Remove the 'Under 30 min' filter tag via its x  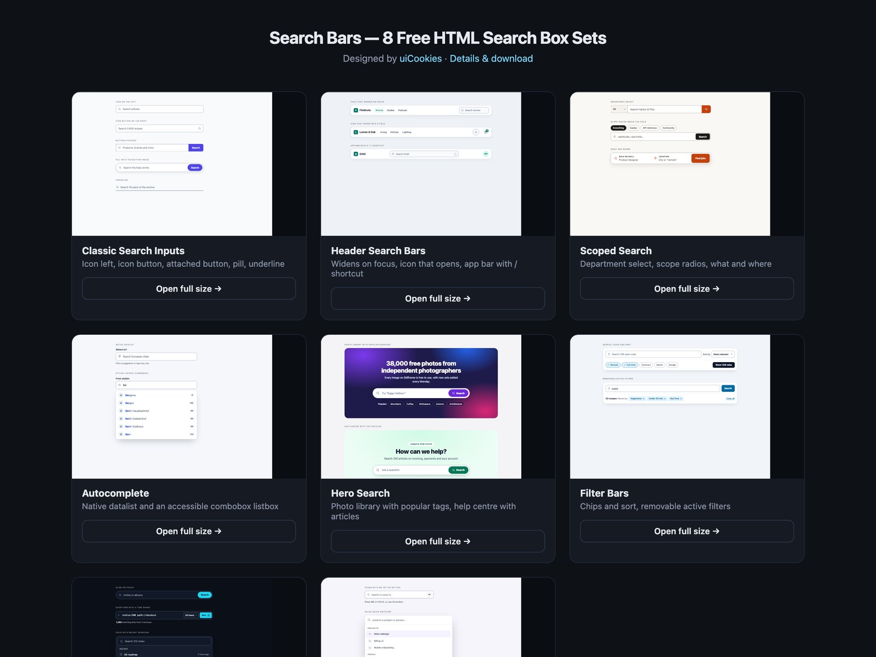tap(665, 399)
